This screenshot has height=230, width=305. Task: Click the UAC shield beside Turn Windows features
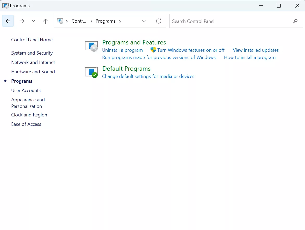[153, 50]
